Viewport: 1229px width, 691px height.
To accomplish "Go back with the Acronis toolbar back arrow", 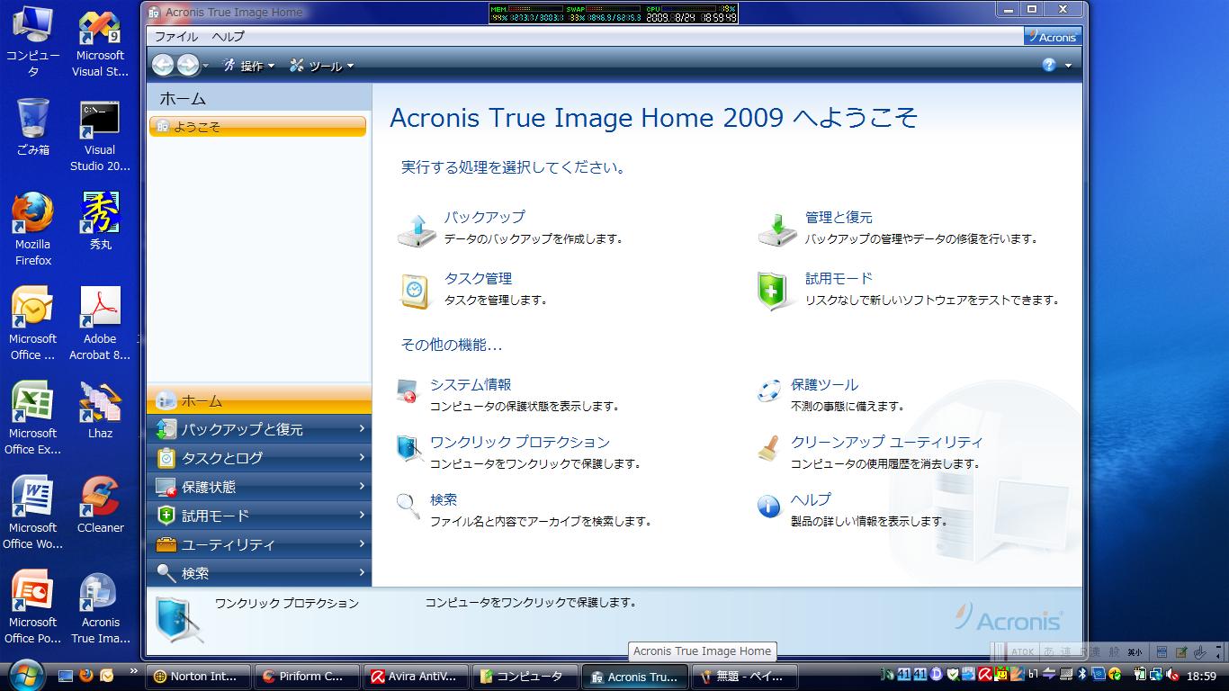I will [x=163, y=65].
